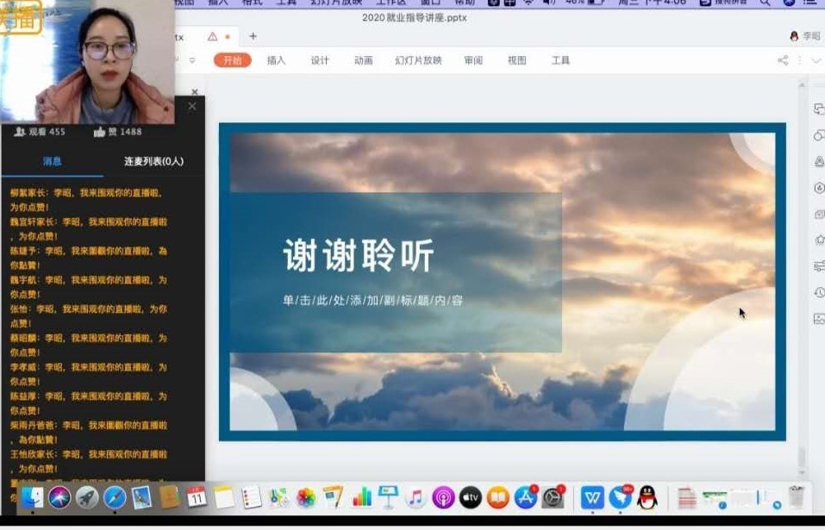Open the more options vertical dots
This screenshot has height=530, width=825.
(x=799, y=60)
